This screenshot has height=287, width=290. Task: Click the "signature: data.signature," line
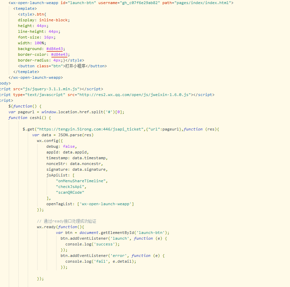tap(77, 169)
